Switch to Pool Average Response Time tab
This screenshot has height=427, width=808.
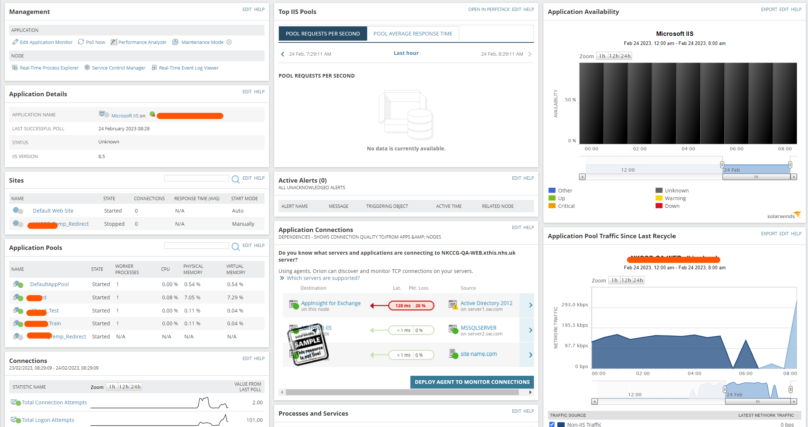coord(413,34)
